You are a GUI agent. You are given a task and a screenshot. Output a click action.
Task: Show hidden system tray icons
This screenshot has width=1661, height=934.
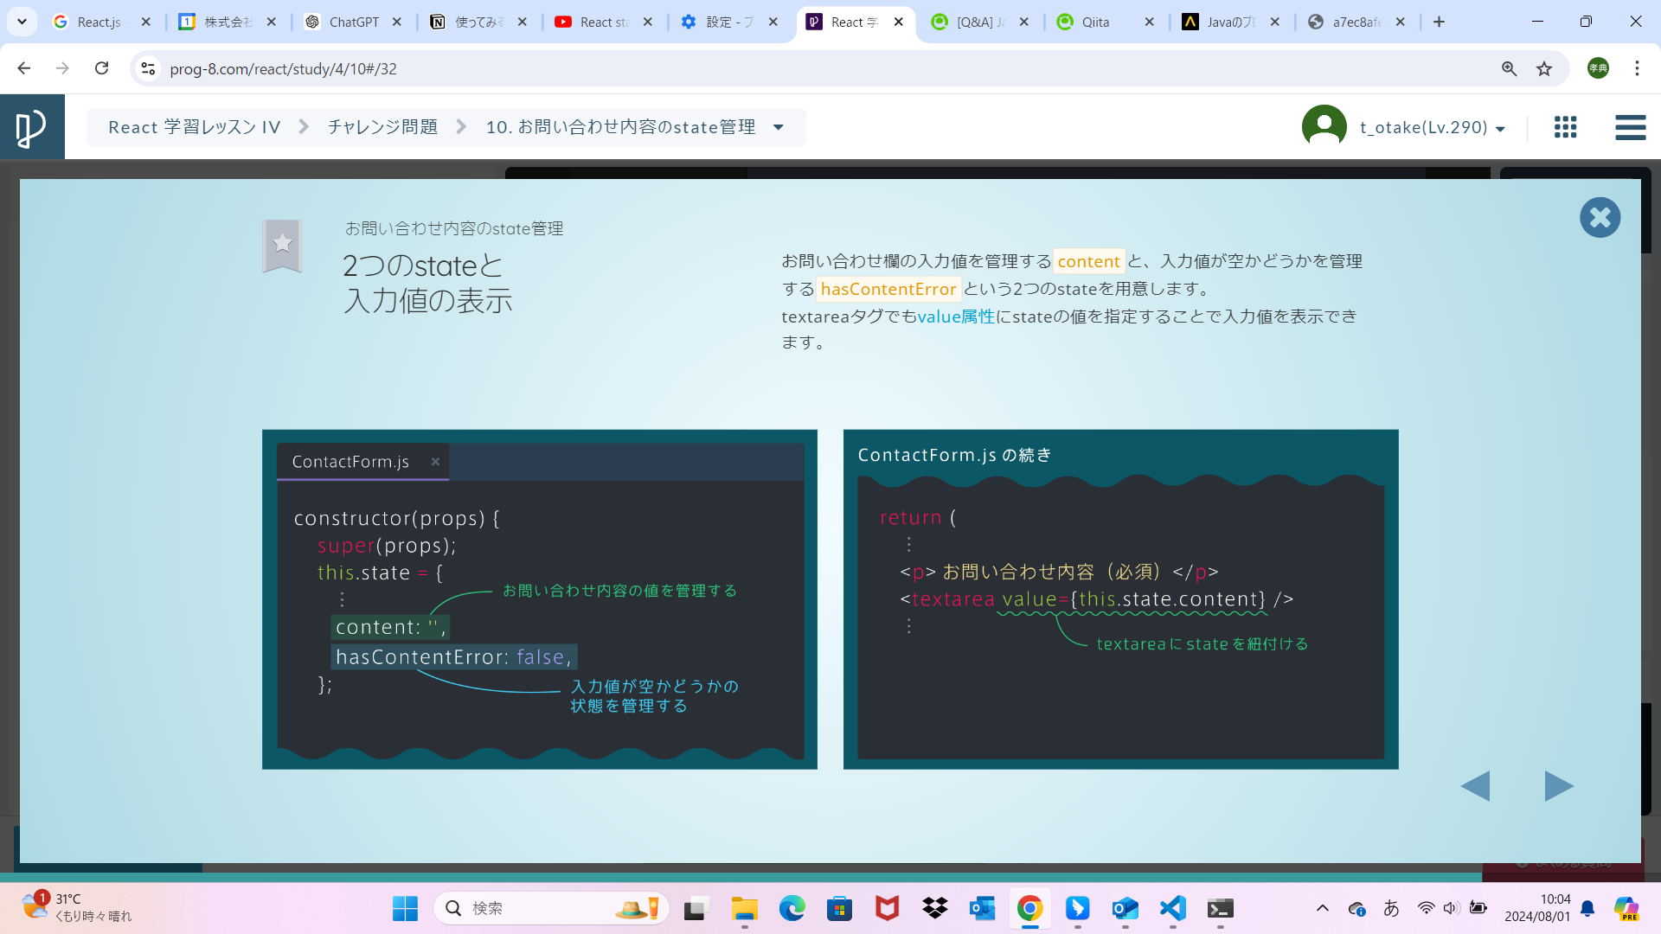1322,908
